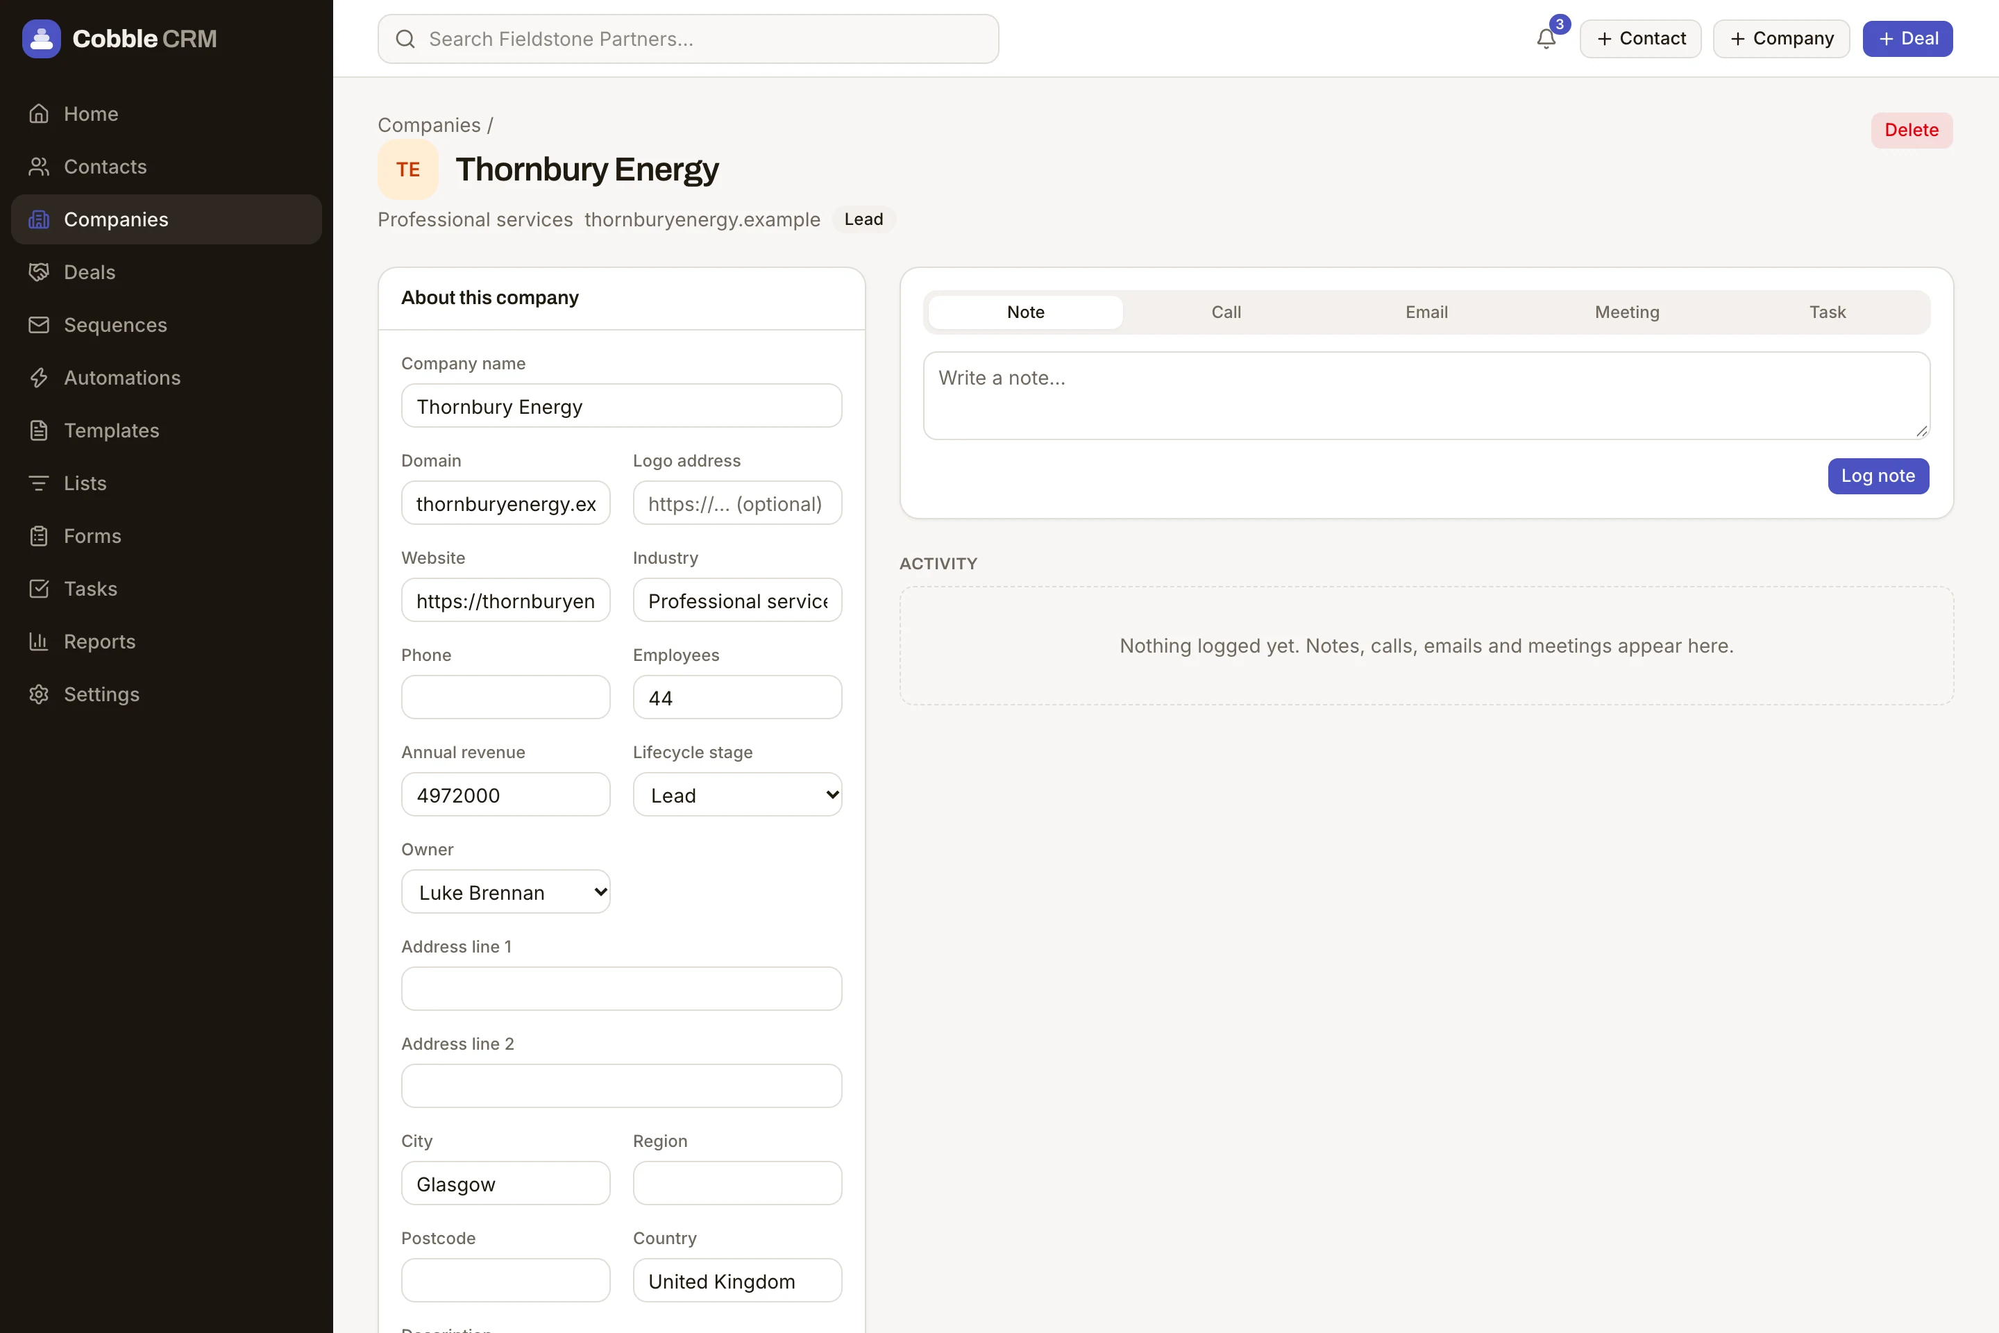
Task: Click the Log note button
Action: [1878, 476]
